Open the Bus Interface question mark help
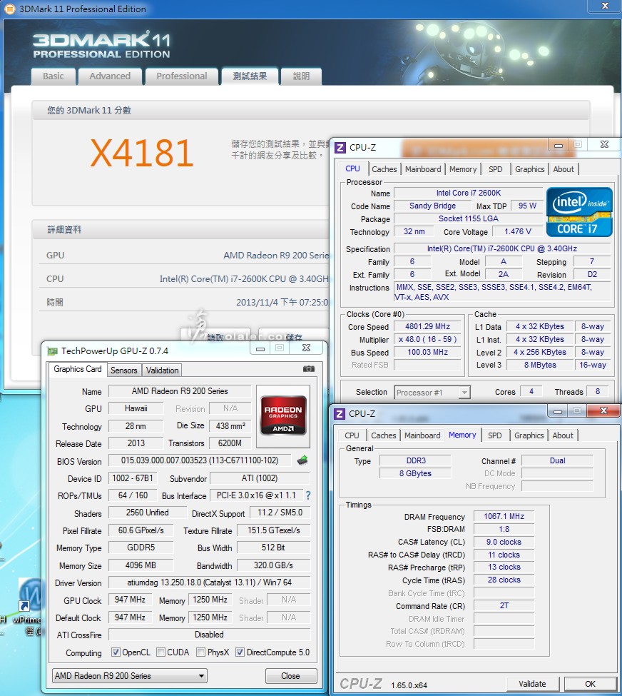The image size is (622, 696). (x=308, y=495)
